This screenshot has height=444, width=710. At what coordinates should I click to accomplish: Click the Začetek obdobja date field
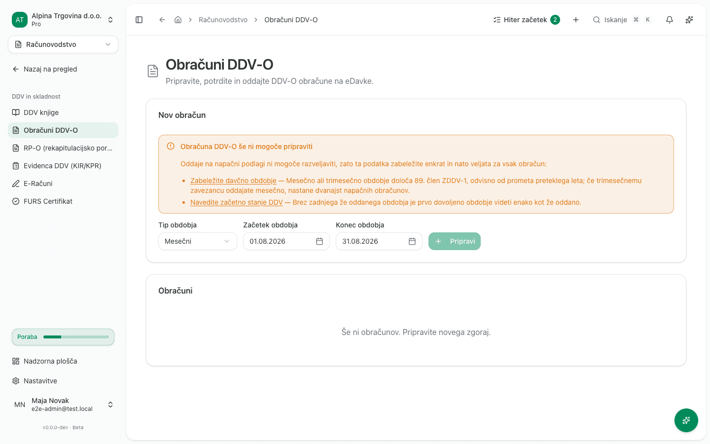click(x=286, y=241)
